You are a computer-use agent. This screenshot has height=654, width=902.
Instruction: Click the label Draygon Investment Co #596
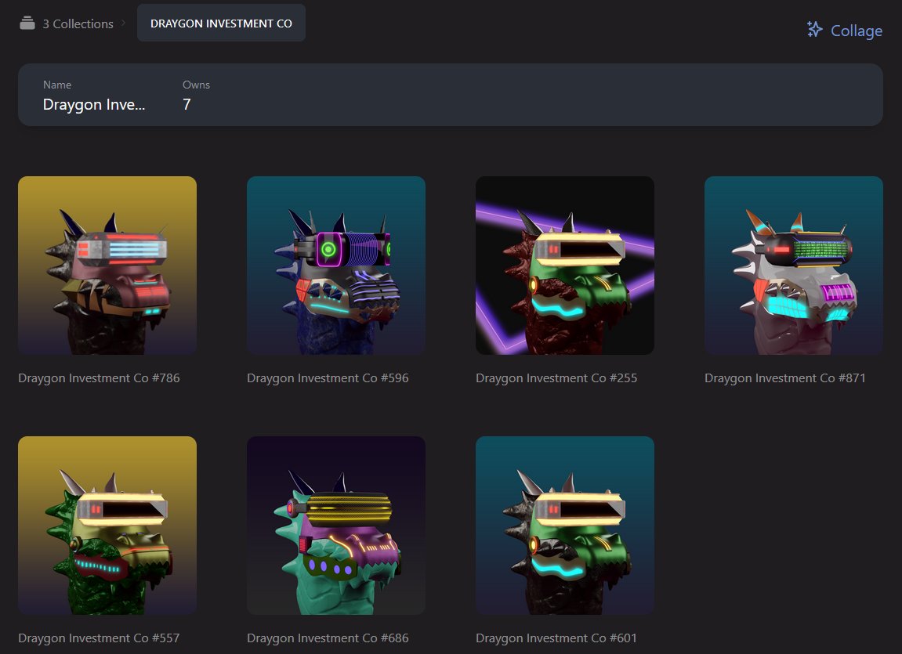coord(328,378)
